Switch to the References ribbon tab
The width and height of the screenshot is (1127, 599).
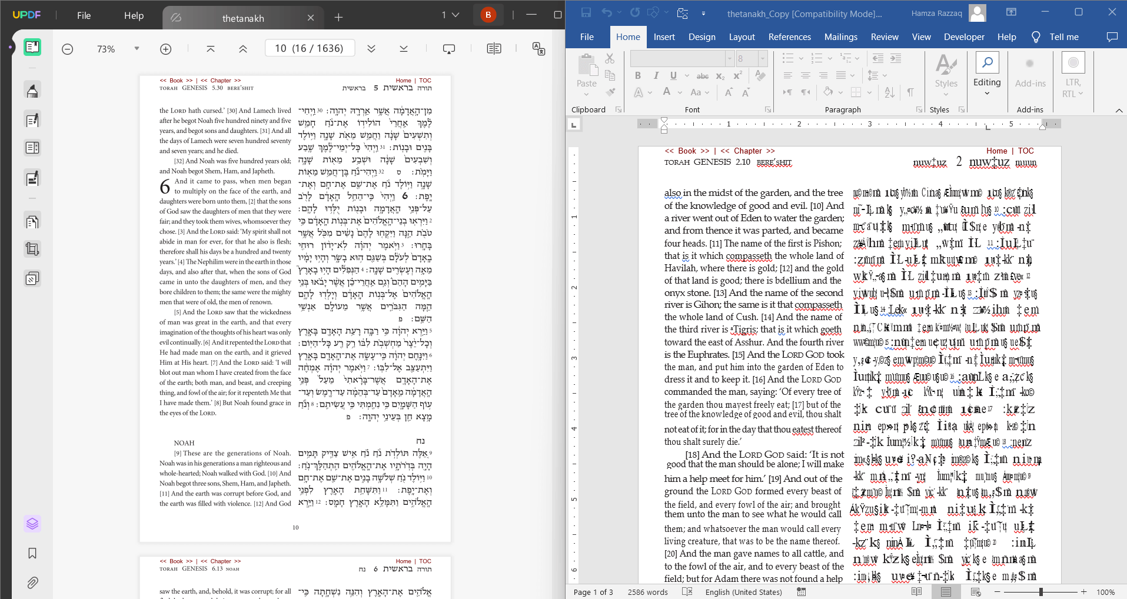(x=789, y=36)
